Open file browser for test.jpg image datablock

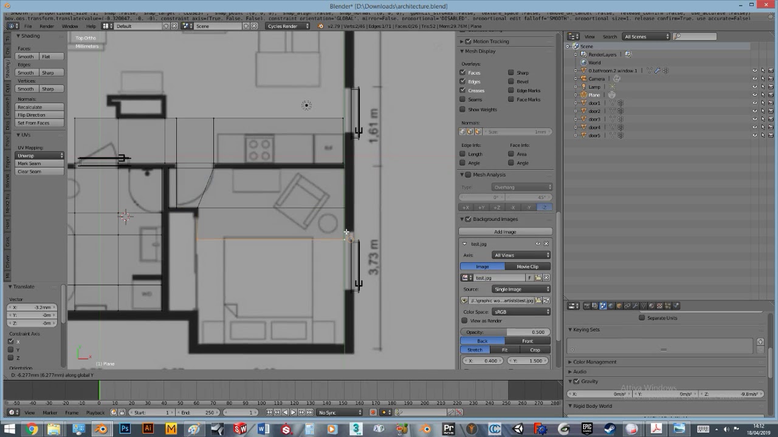coord(538,278)
